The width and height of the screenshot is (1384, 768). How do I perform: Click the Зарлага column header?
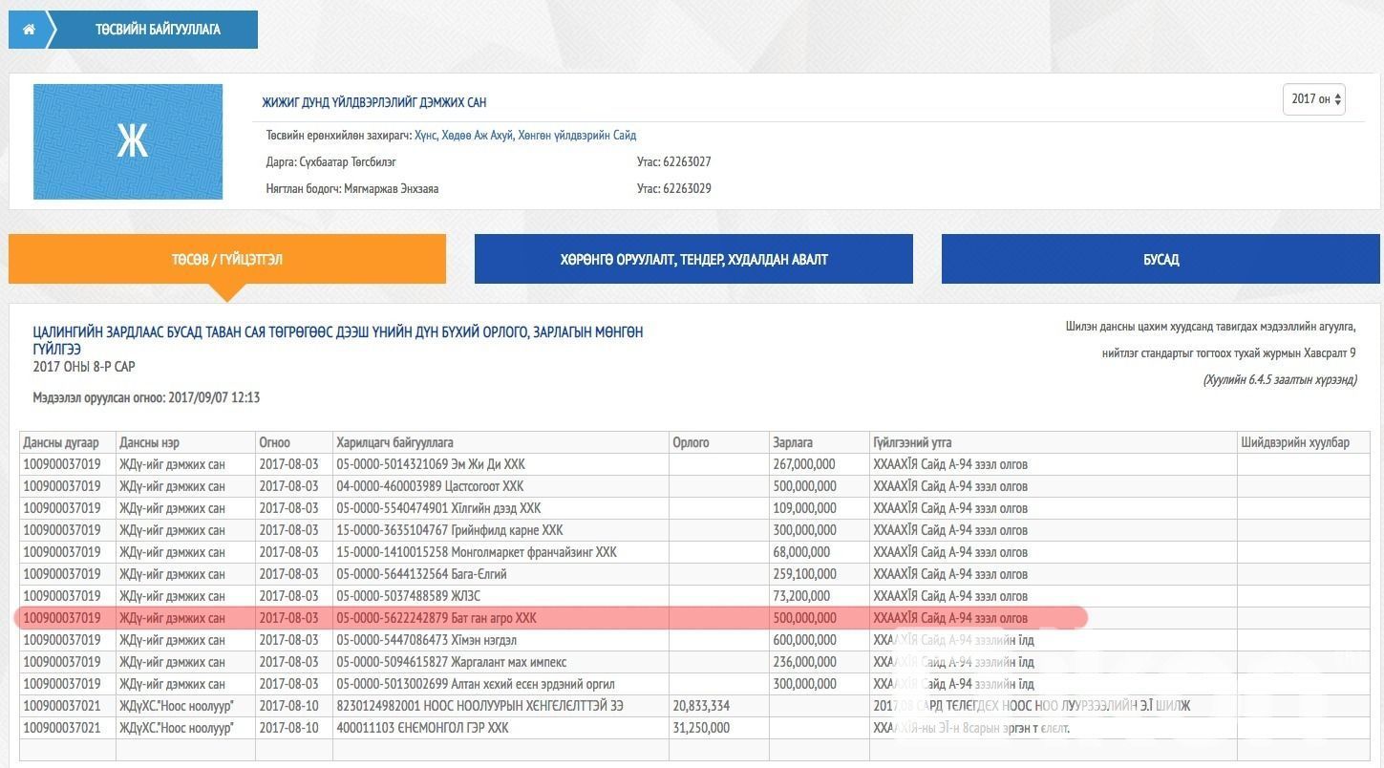pos(793,442)
